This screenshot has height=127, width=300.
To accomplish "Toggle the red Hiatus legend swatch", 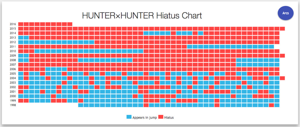I will [161, 117].
